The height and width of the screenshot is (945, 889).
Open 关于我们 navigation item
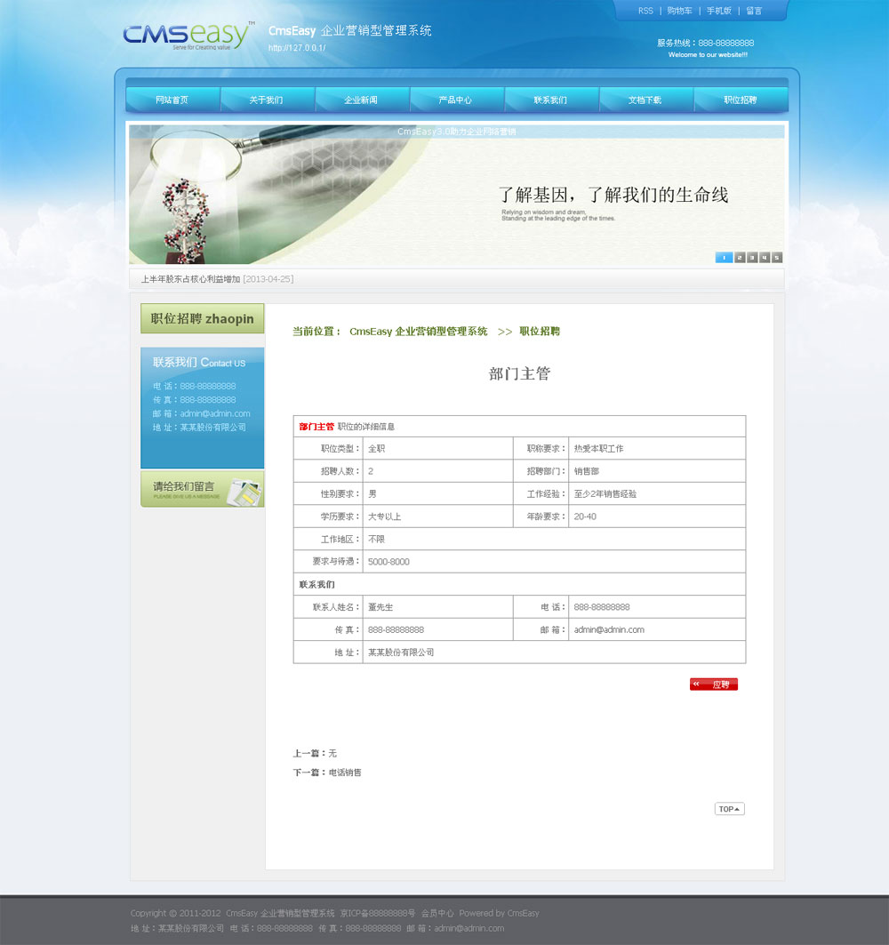click(x=267, y=100)
